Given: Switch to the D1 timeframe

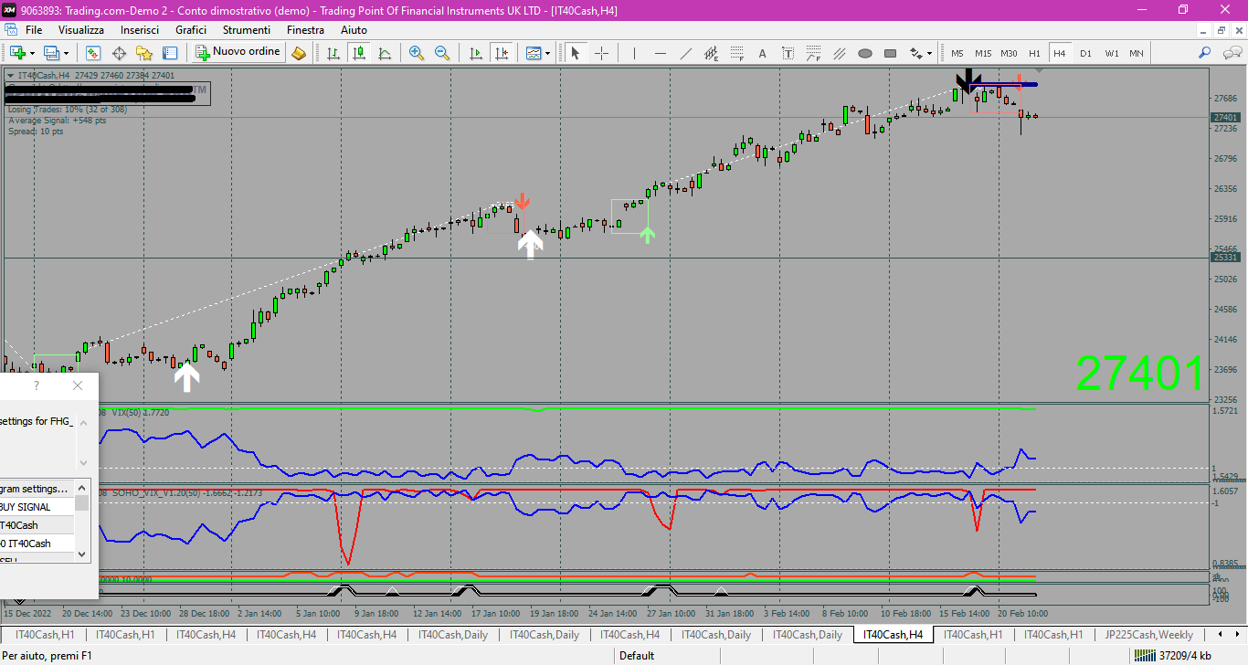Looking at the screenshot, I should 1085,53.
